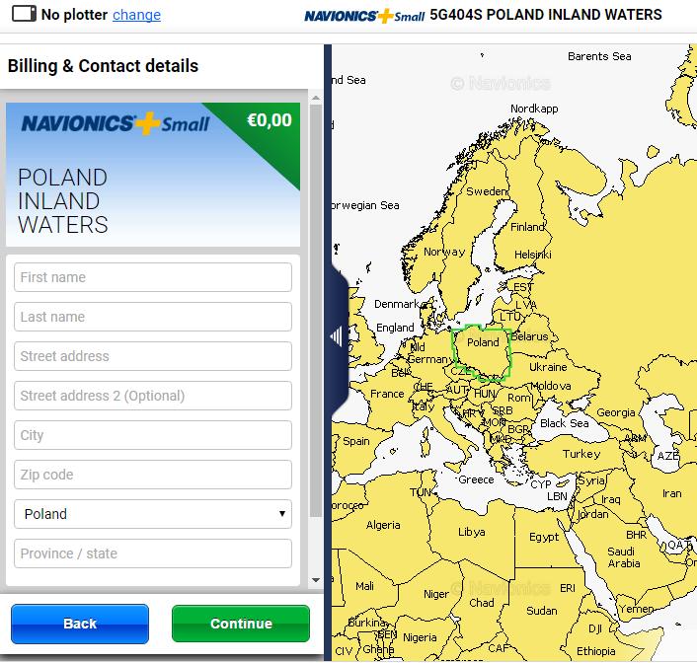This screenshot has width=697, height=663.
Task: Click the 5G404S POLAND INLAND WATERS title
Action: pos(546,15)
